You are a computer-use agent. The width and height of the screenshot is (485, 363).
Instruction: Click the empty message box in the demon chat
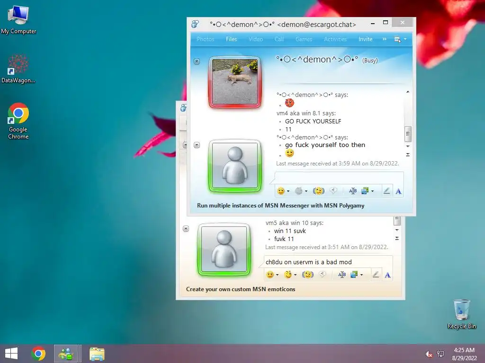point(339,178)
